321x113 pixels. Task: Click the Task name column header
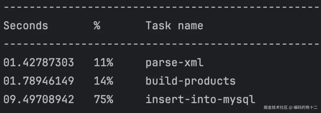[174, 26]
